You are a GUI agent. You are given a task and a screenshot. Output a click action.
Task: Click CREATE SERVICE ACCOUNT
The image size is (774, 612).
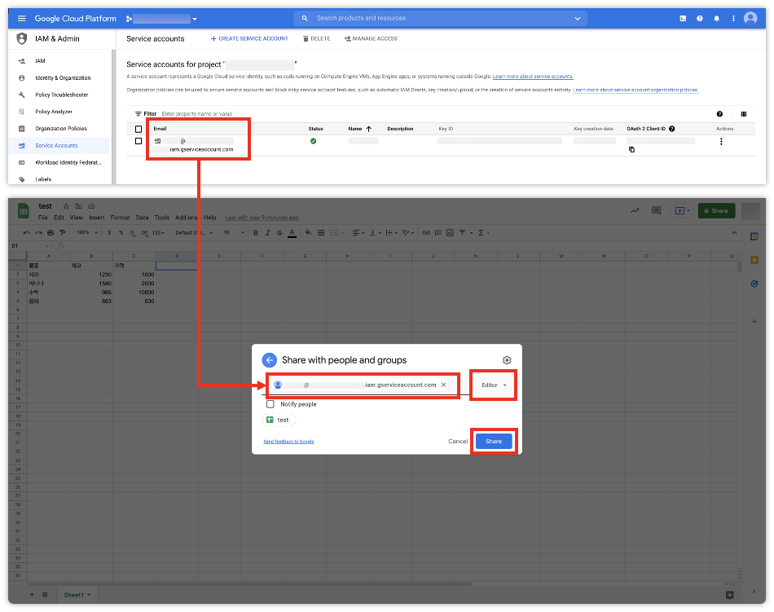(249, 38)
